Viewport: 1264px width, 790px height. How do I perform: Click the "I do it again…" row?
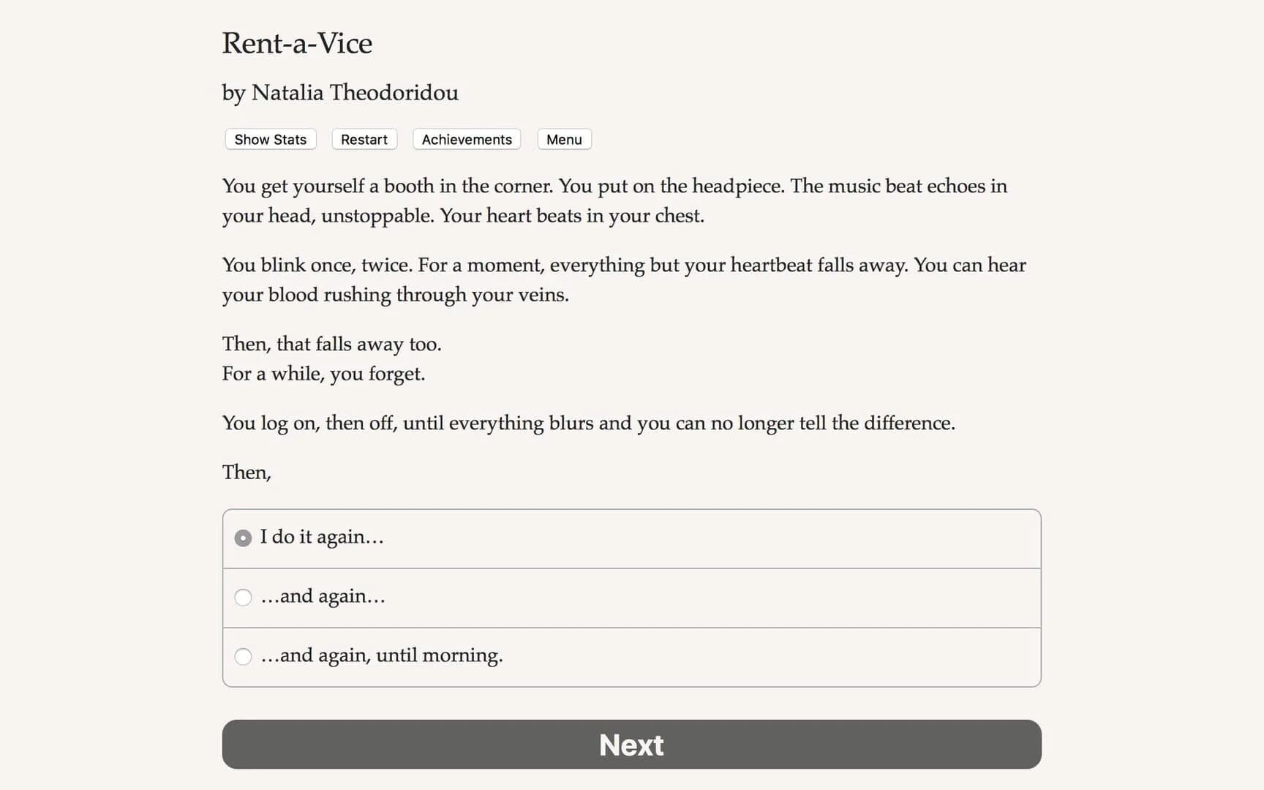tap(631, 538)
